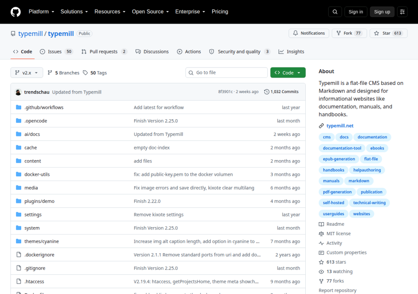Expand the Open Source menu
This screenshot has width=418, height=294.
tap(150, 12)
